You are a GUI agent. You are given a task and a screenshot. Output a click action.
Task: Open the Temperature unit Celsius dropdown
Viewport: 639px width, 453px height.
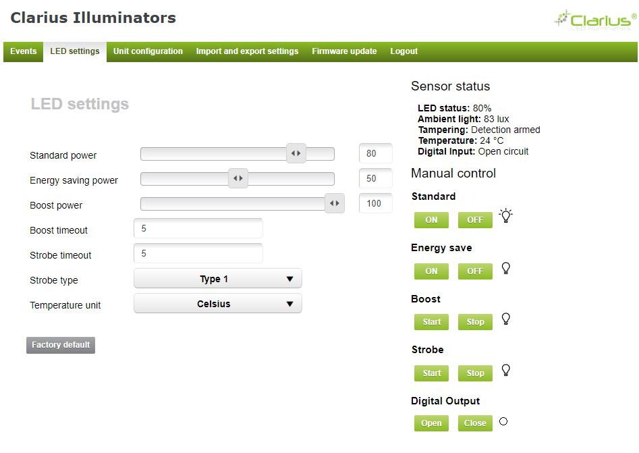(x=218, y=304)
